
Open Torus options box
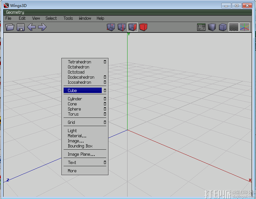pyautogui.click(x=105, y=114)
